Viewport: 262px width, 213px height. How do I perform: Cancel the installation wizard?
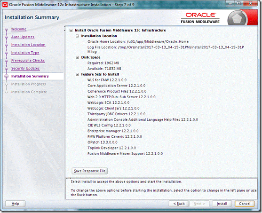pyautogui.click(x=245, y=204)
